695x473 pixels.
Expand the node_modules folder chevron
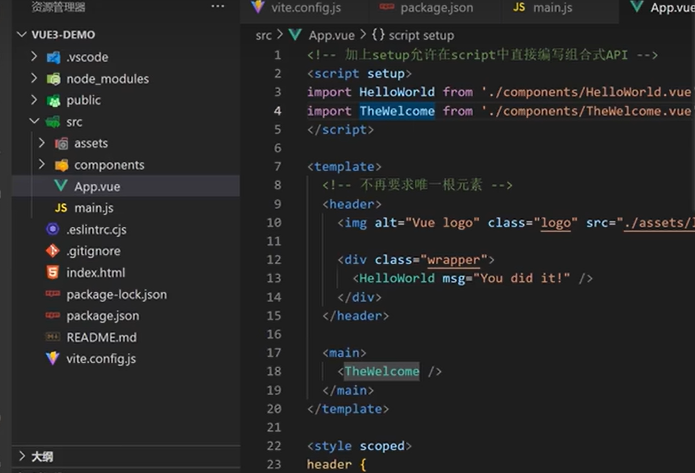pos(34,78)
